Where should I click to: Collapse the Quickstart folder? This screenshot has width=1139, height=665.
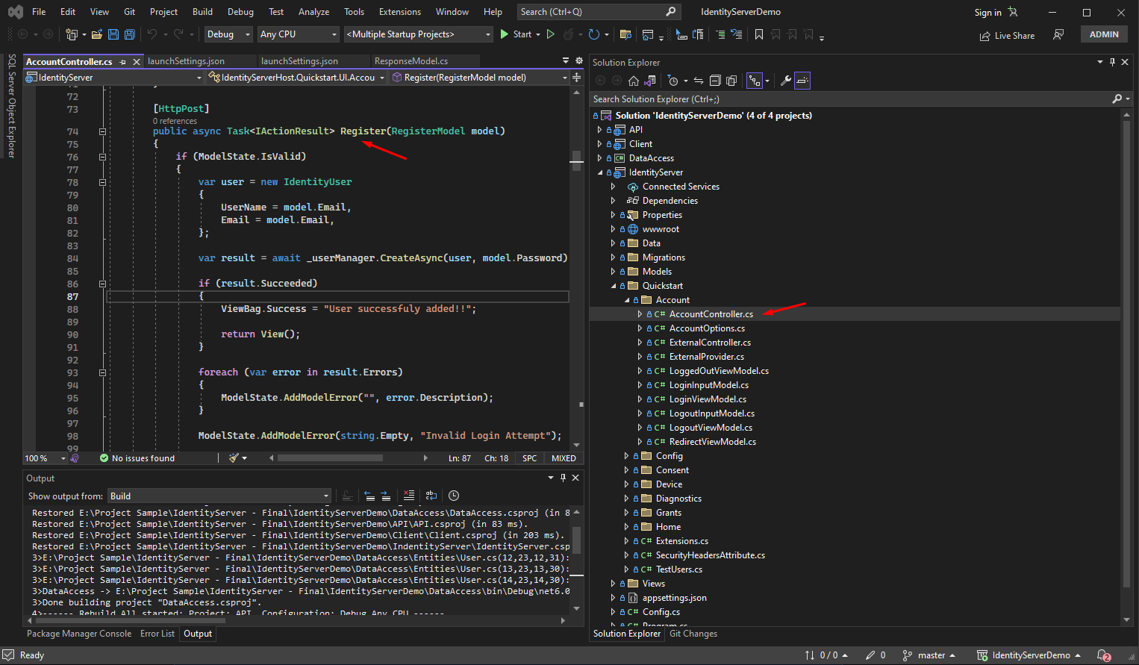(615, 285)
